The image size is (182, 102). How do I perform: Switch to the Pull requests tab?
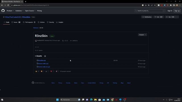coord(29,22)
